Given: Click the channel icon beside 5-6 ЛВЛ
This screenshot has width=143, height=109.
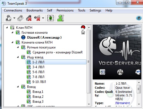Looking at the screenshot, I should 29,72.
